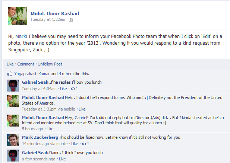Screen dimensions: 230x163
Task: Click Mark Zuckerberg's name in comments
Action: [40, 137]
